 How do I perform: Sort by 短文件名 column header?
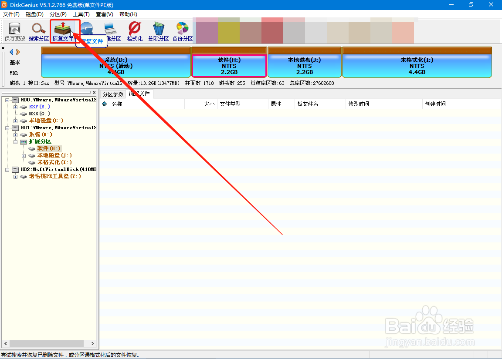coord(320,104)
